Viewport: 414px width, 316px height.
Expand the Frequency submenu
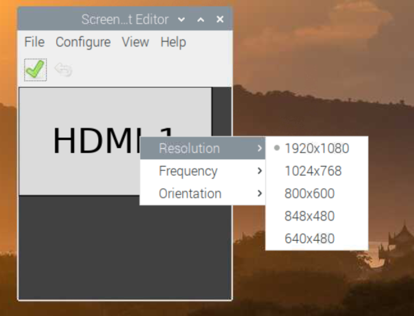[x=188, y=171]
